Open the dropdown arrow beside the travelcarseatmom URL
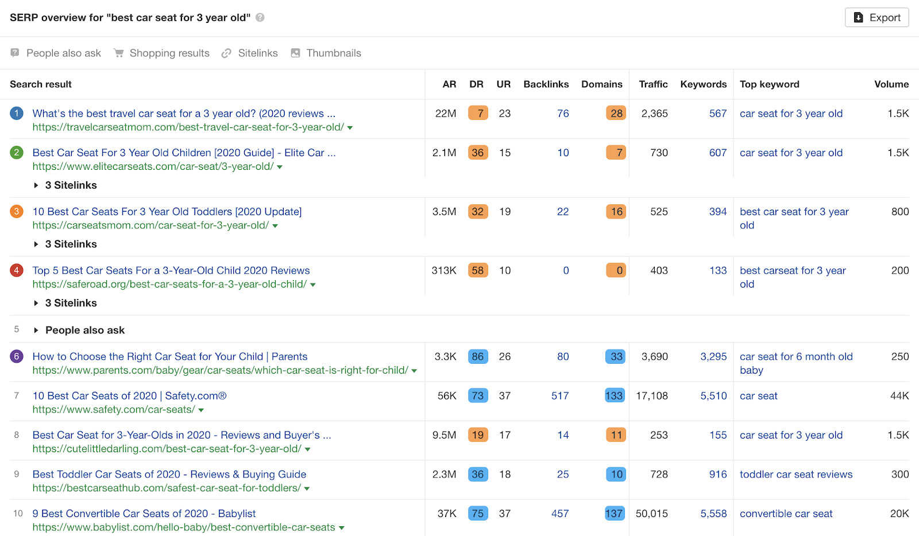919x536 pixels. click(350, 127)
